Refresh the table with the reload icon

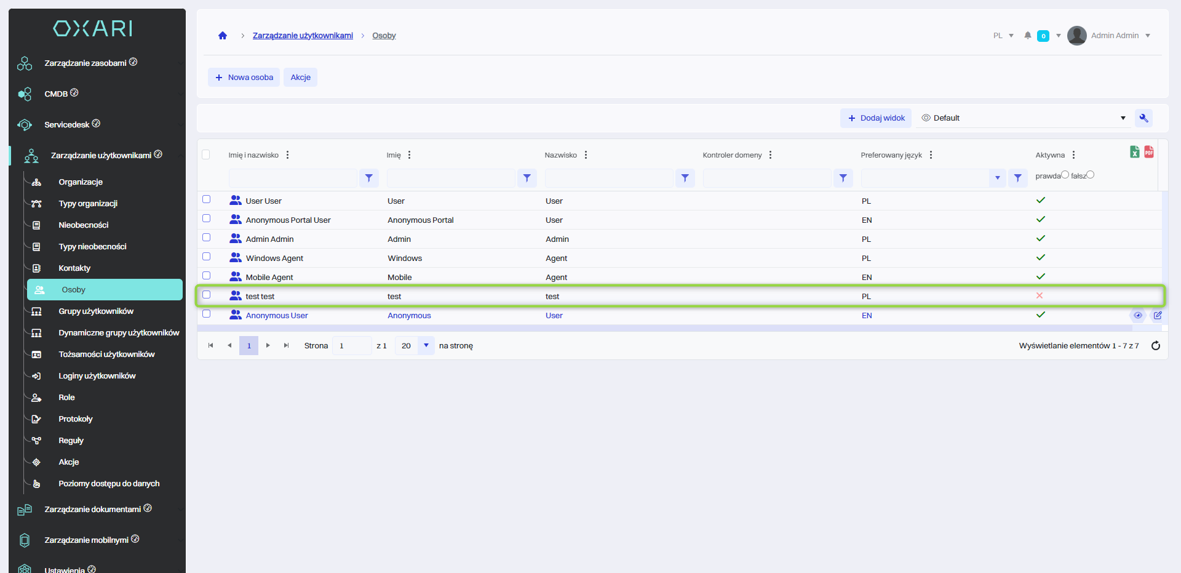coord(1155,346)
